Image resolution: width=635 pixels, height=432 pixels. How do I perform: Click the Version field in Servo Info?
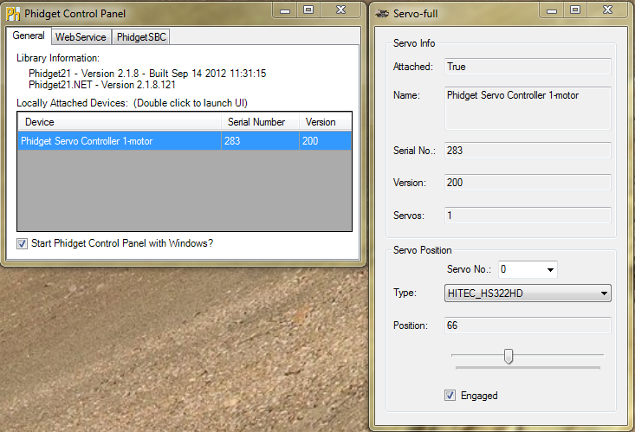click(x=528, y=183)
